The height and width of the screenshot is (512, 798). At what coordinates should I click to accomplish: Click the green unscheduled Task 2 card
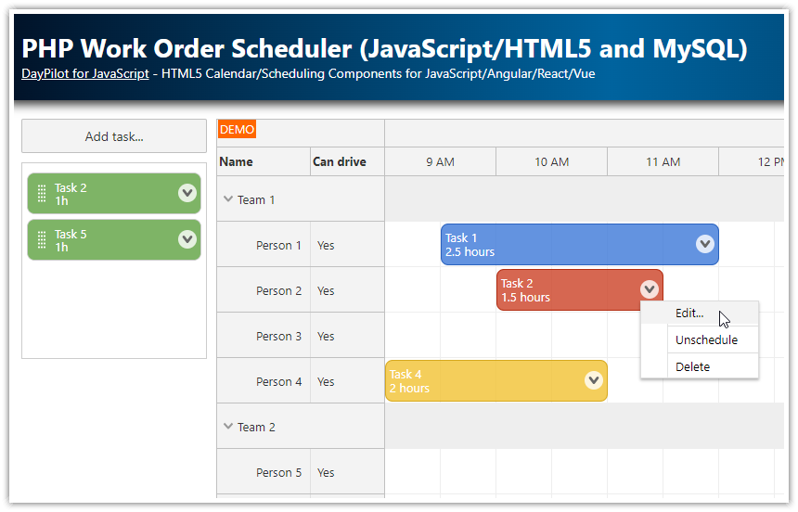pos(114,194)
